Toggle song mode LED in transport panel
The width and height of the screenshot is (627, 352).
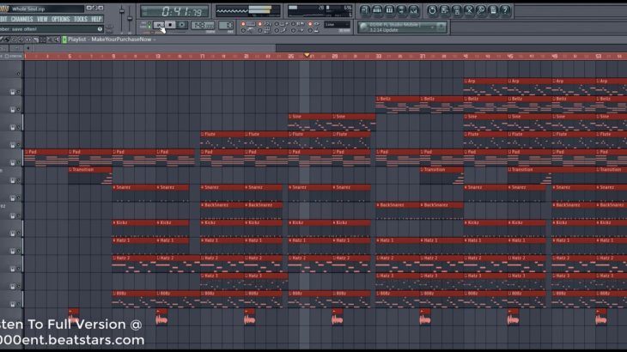pos(149,27)
